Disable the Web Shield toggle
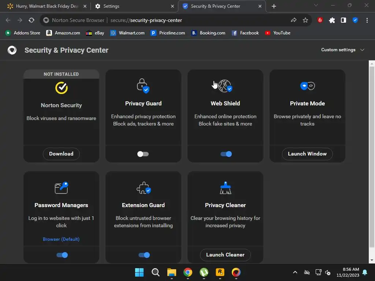Screen dimensions: 375x281 tap(226, 154)
